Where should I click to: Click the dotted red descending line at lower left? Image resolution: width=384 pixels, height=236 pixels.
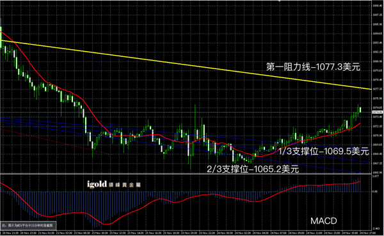[56, 141]
